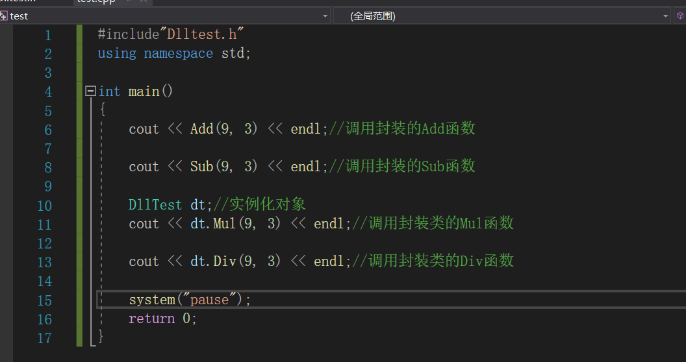Click line number 15 in the gutter

[44, 300]
